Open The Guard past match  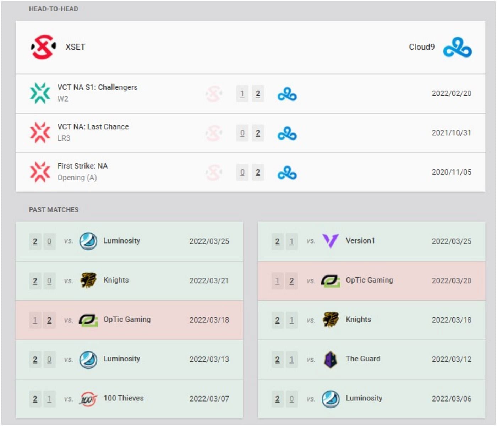371,360
